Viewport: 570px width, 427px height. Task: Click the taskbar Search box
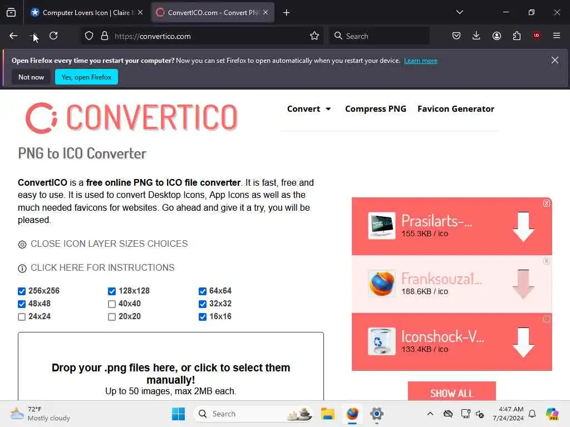click(x=253, y=414)
